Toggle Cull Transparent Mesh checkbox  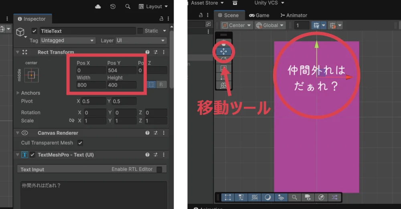[x=80, y=143]
